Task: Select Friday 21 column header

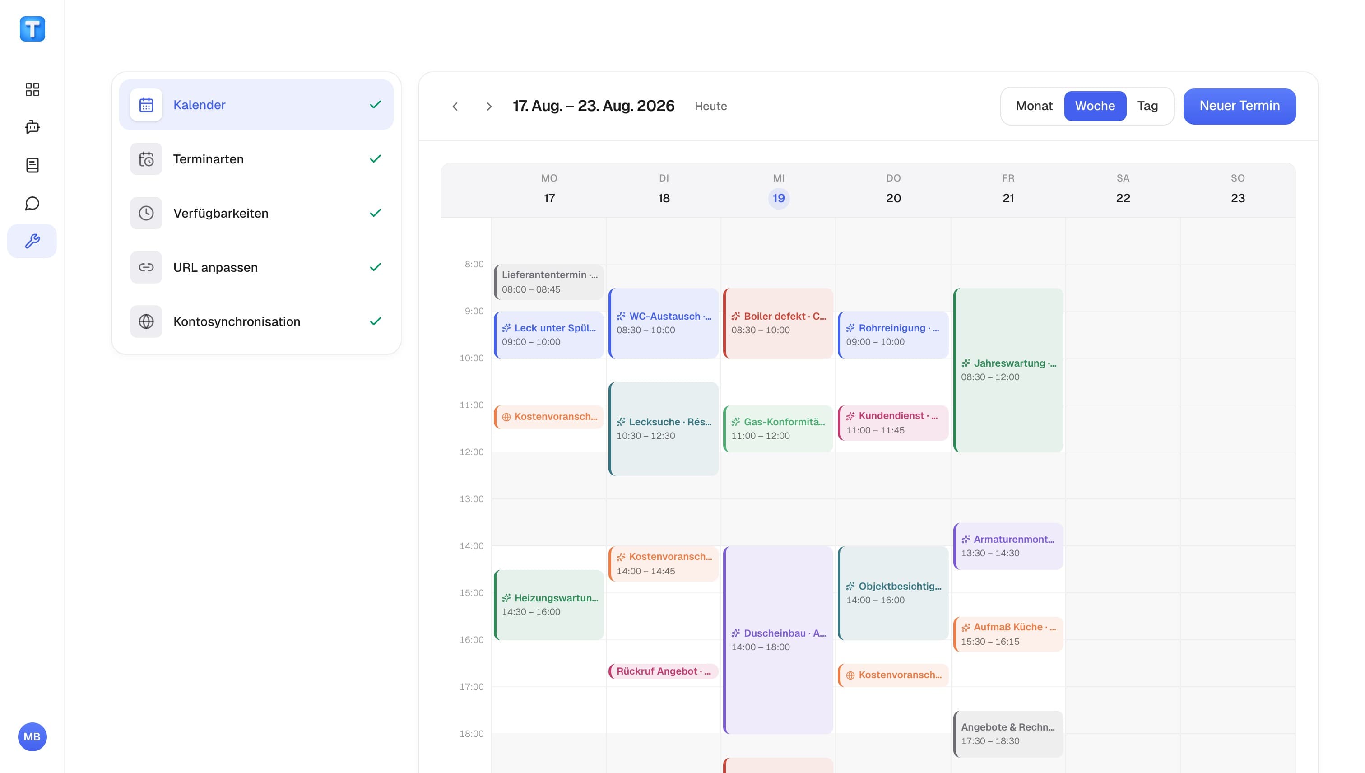Action: click(1008, 190)
